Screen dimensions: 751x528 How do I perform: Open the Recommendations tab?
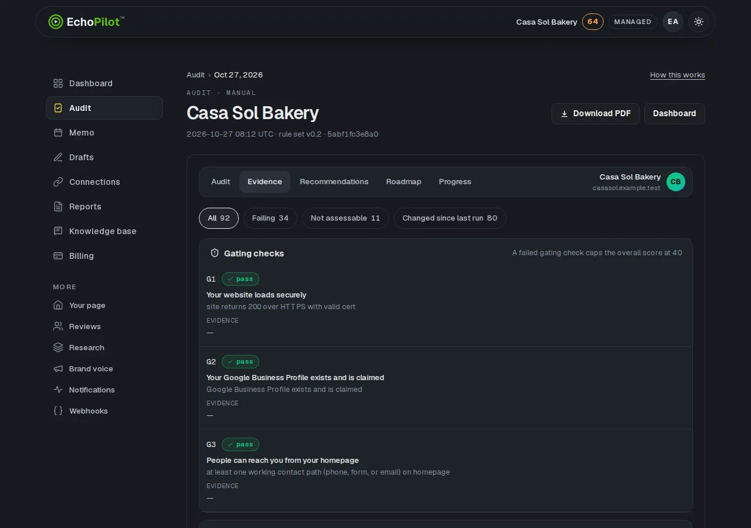click(334, 182)
